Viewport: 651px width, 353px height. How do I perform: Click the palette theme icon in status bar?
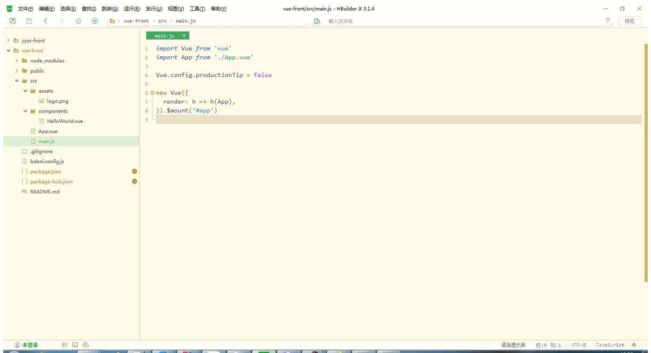tap(86, 345)
